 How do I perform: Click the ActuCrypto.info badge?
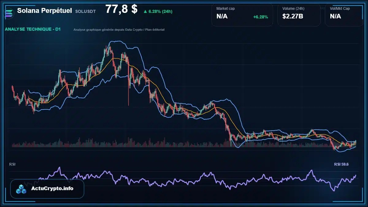(x=47, y=189)
